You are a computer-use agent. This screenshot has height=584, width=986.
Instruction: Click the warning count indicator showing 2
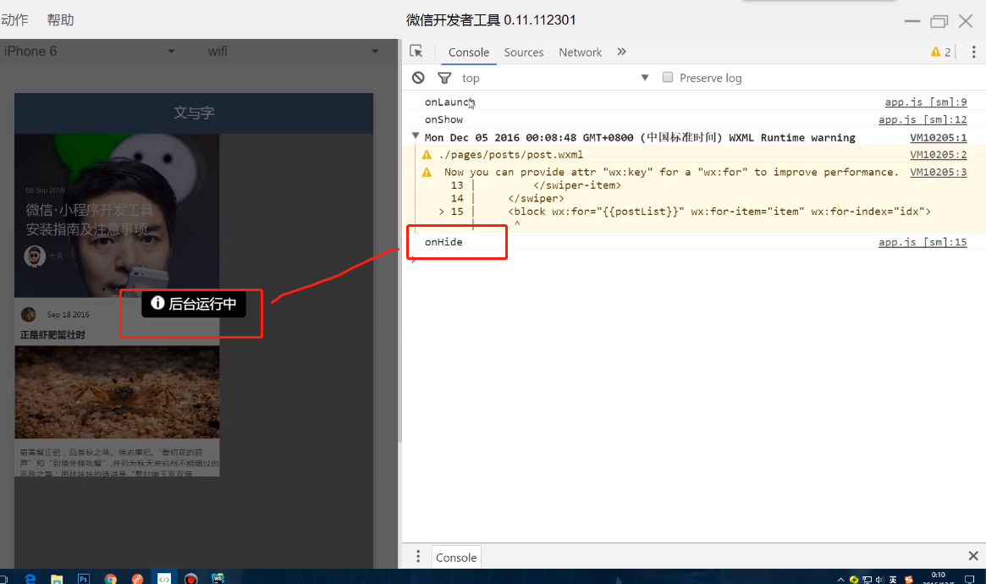point(941,52)
